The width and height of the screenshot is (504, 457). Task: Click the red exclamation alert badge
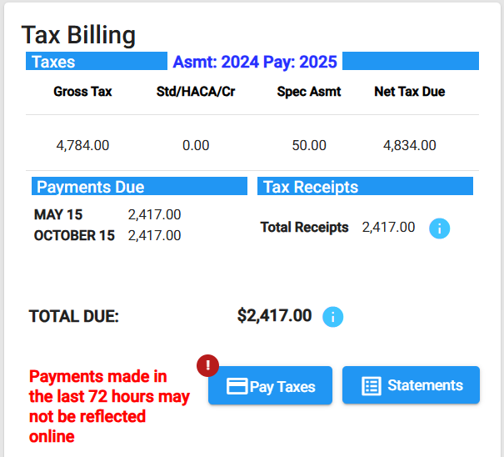(208, 365)
